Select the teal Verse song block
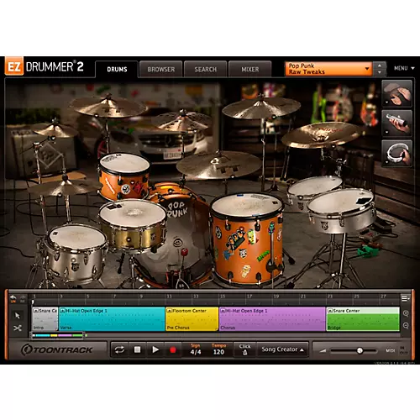 click(112, 319)
